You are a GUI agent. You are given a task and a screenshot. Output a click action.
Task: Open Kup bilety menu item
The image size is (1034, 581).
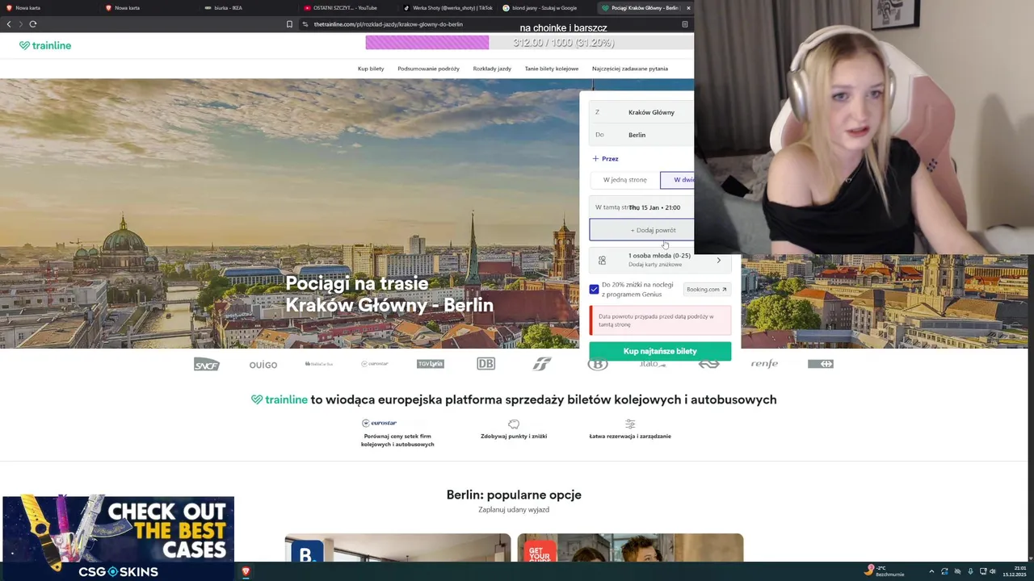[371, 69]
